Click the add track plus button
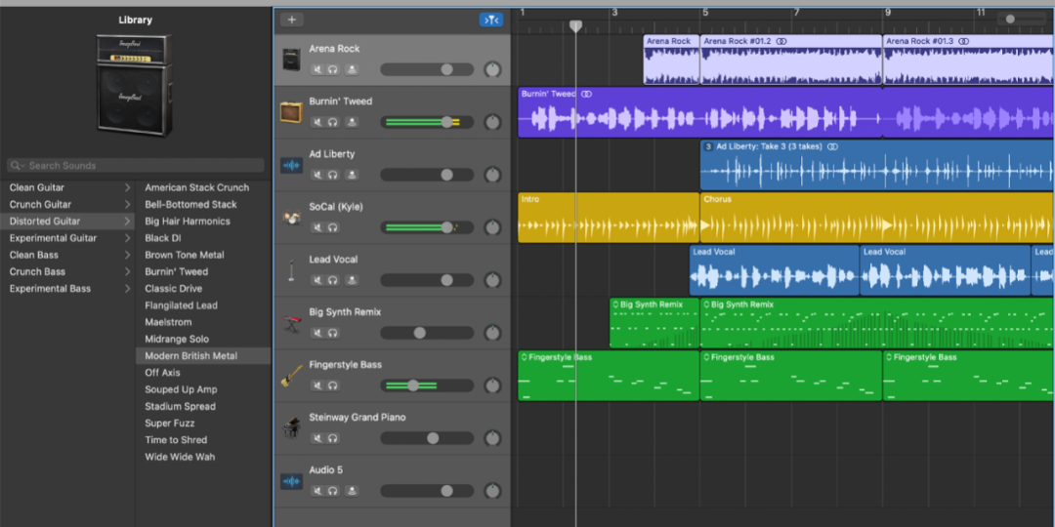 coord(291,20)
